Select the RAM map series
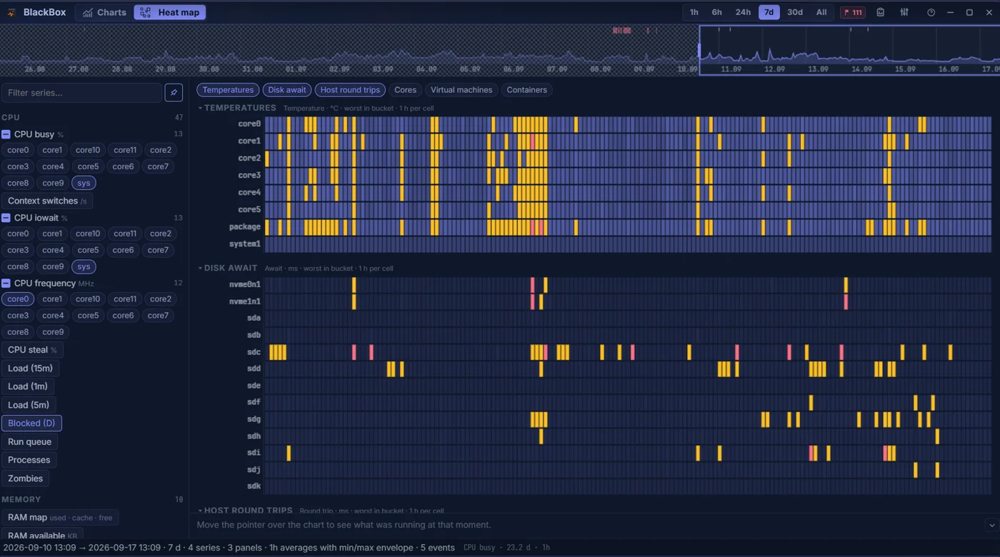This screenshot has width=1000, height=557. [60, 518]
